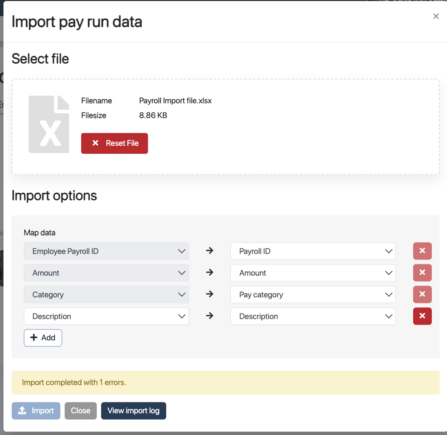The width and height of the screenshot is (447, 435).
Task: Delete the Amount mapping row
Action: (422, 273)
